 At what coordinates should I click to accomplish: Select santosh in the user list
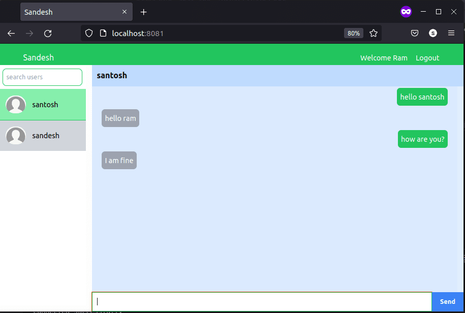(43, 105)
